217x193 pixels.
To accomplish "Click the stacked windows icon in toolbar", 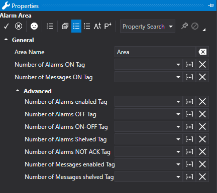I will coord(65,26).
